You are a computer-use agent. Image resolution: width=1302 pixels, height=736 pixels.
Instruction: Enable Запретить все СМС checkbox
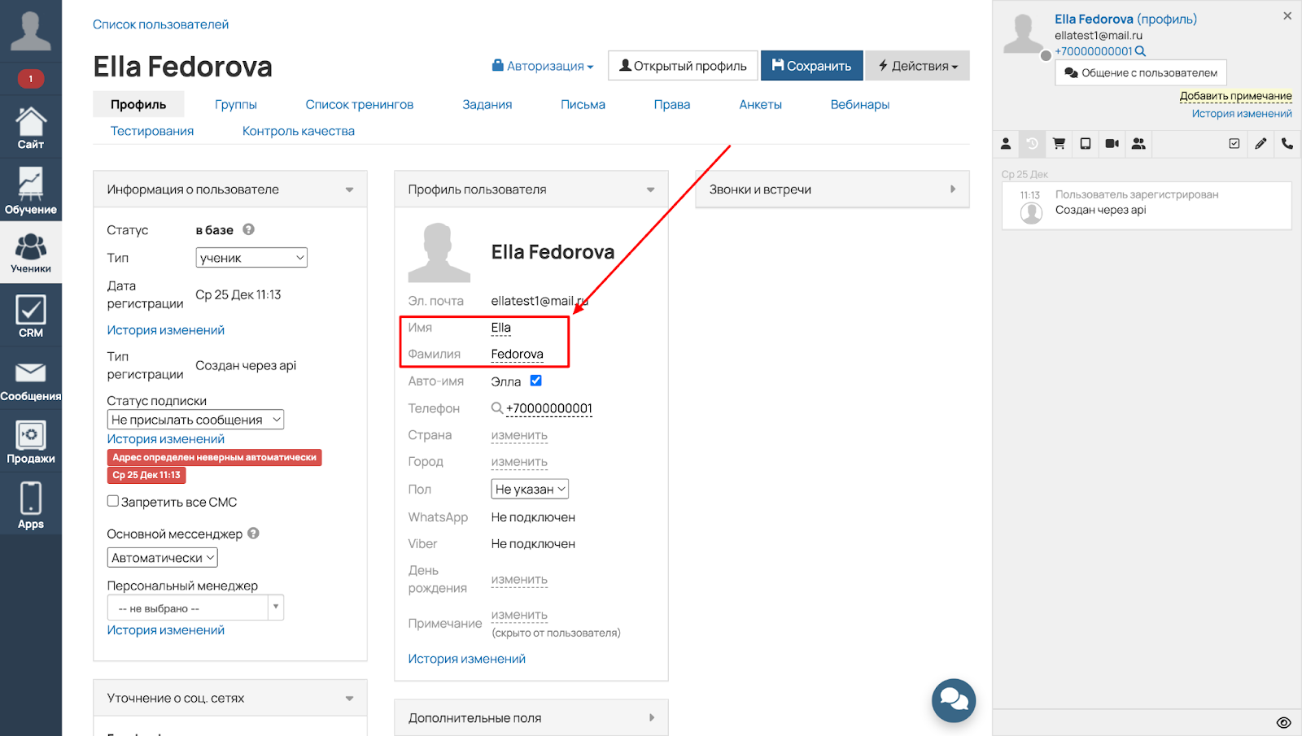[x=113, y=501]
